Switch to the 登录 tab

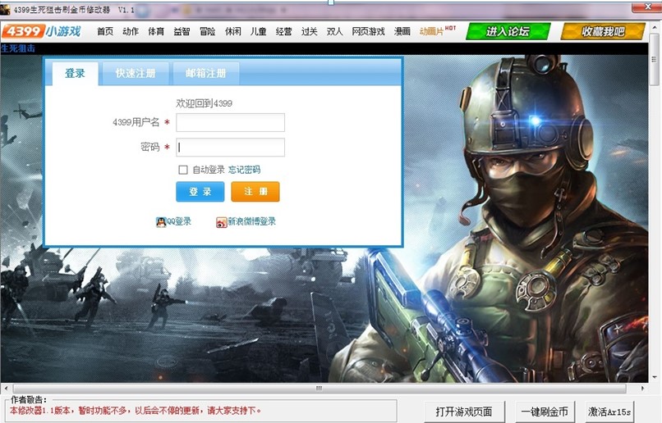75,73
